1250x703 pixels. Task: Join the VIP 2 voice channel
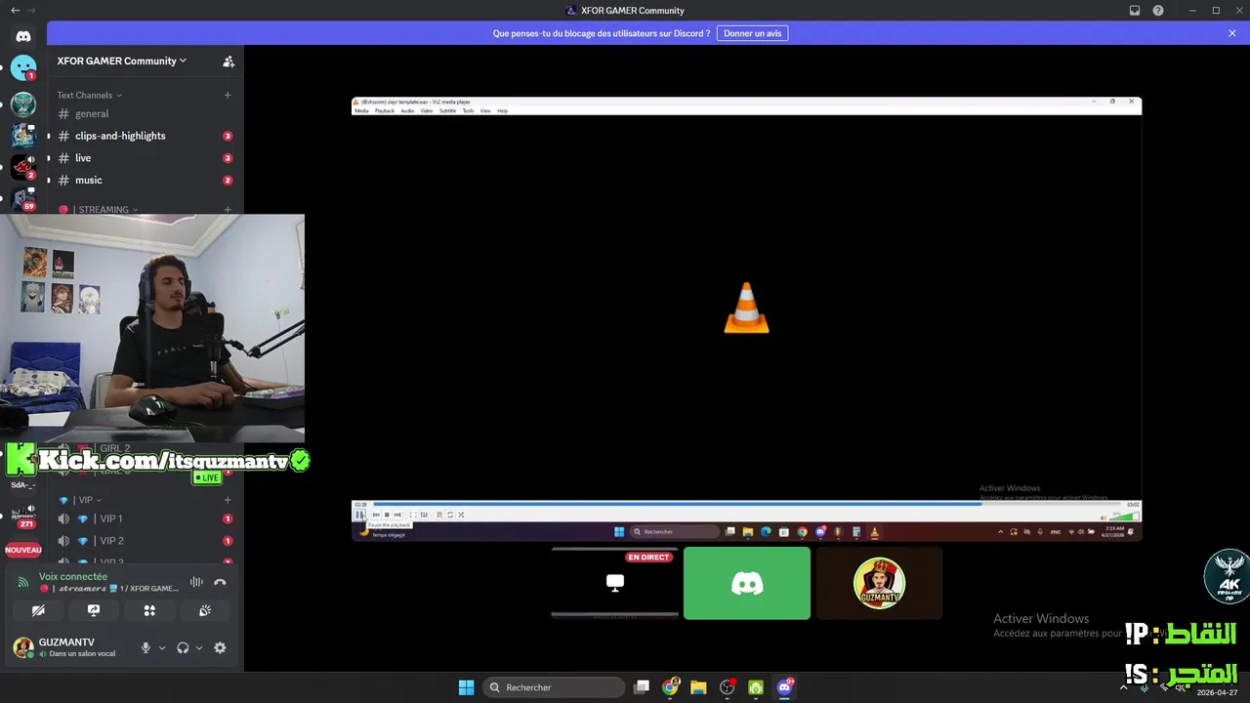[146, 541]
